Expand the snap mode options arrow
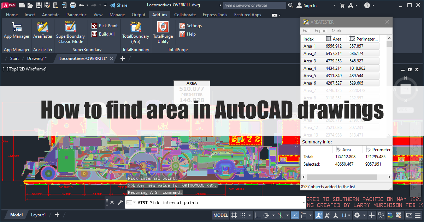This screenshot has width=424, height=222. tap(250, 215)
